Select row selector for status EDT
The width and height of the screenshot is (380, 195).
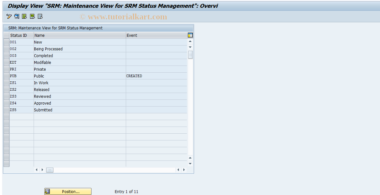coord(6,62)
